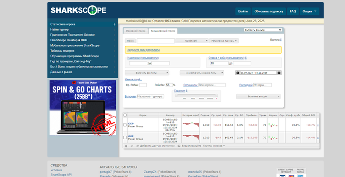Click the date range field 01.09.2024 - 10.10.2039
Screen dimensions: 345x177
click(258, 73)
